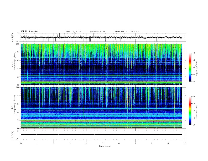Screen dimensions: 208x161
Task: Click the time axis tick label "8"
Action: (x=152, y=143)
